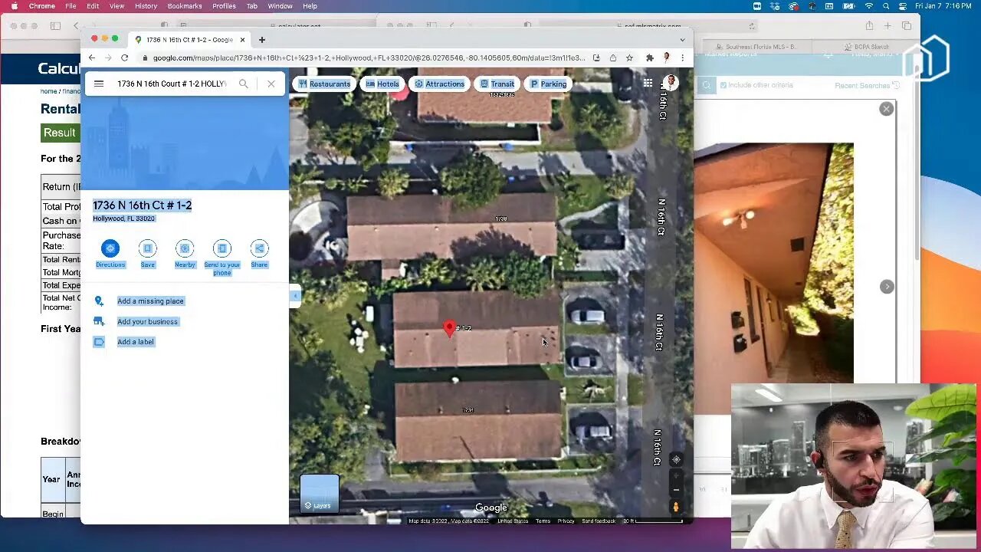Screen dimensions: 981x552
Task: Open Wi-Fi status menu
Action: coord(868,6)
